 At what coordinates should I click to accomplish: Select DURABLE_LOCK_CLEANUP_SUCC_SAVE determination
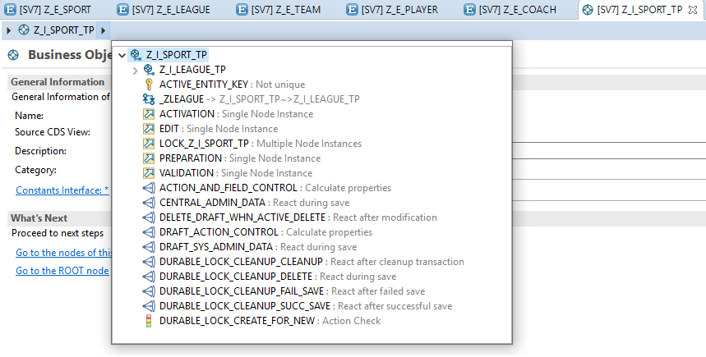click(306, 306)
